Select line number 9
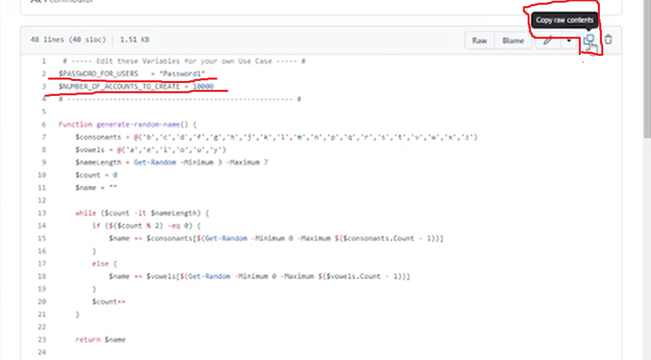 point(44,163)
